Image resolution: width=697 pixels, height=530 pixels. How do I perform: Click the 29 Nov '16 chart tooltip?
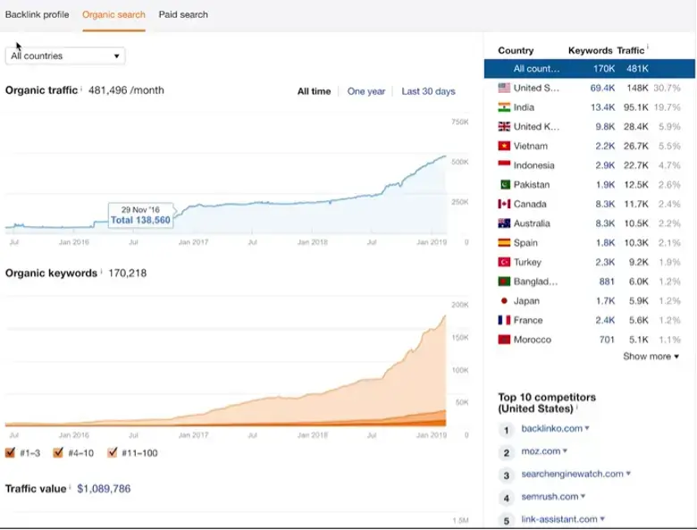(x=141, y=215)
